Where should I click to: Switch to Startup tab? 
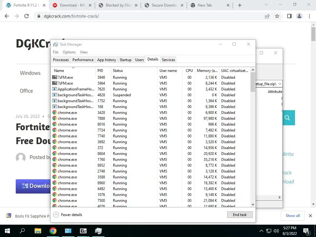click(125, 60)
